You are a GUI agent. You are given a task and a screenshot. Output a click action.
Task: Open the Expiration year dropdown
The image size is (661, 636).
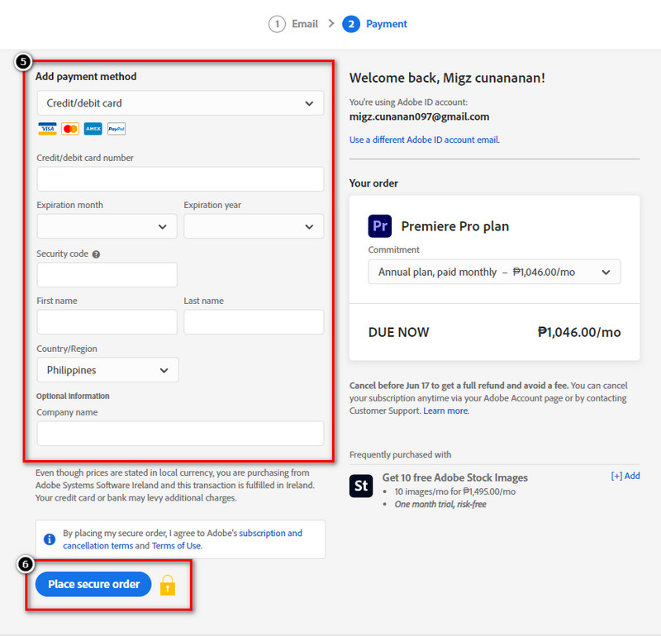254,226
